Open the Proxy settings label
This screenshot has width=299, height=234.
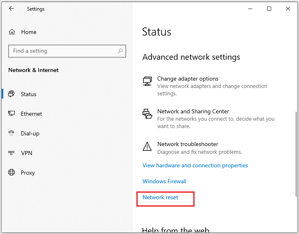[28, 173]
